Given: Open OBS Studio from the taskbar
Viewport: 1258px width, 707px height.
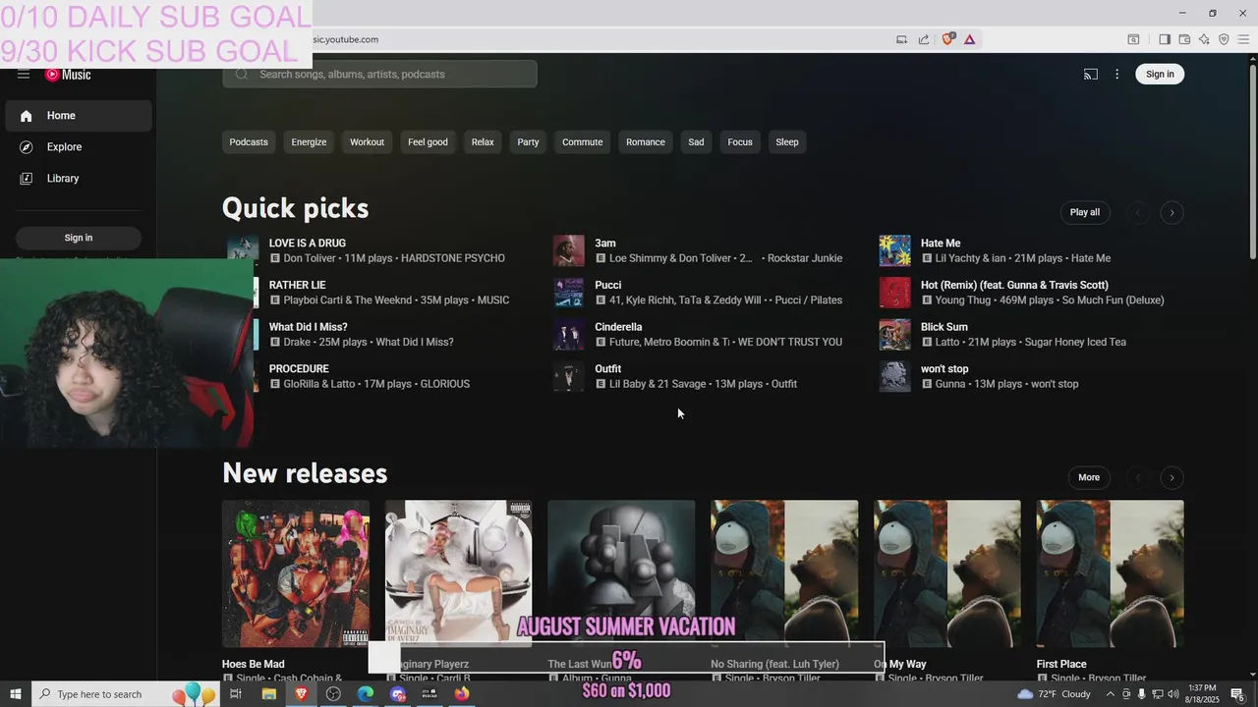Looking at the screenshot, I should point(333,694).
